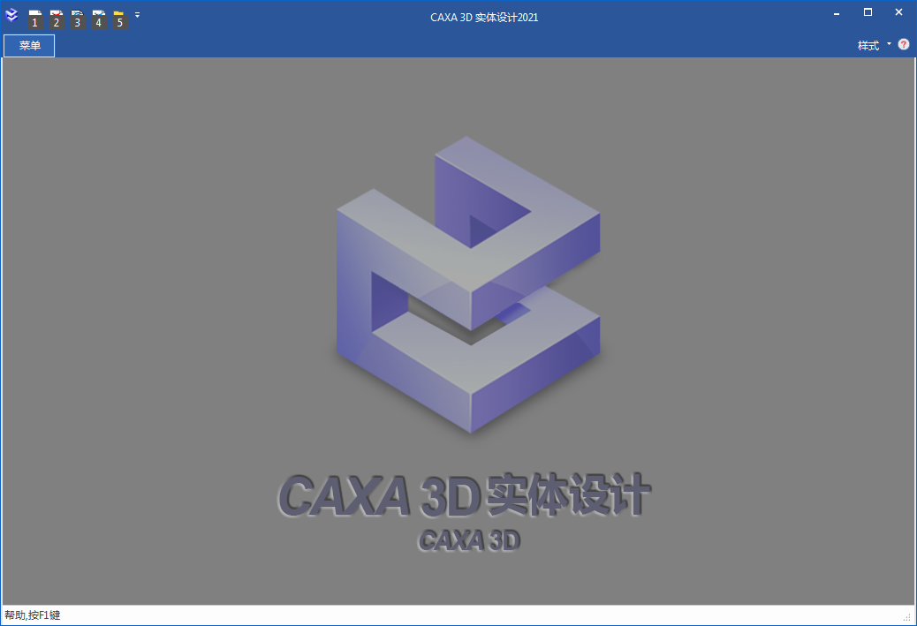This screenshot has height=626, width=917.
Task: Minimize the CAXA 3D window
Action: pyautogui.click(x=835, y=12)
